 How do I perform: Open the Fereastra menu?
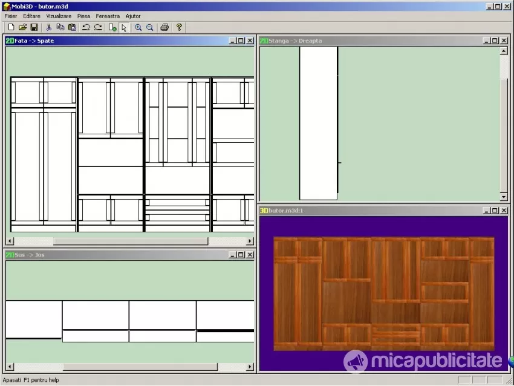(x=108, y=16)
